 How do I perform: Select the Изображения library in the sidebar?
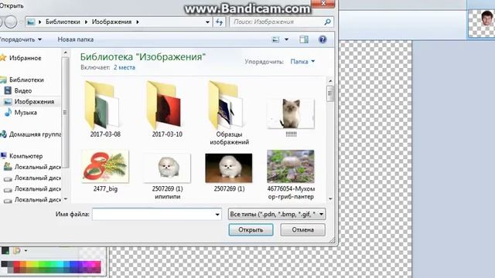[x=34, y=102]
